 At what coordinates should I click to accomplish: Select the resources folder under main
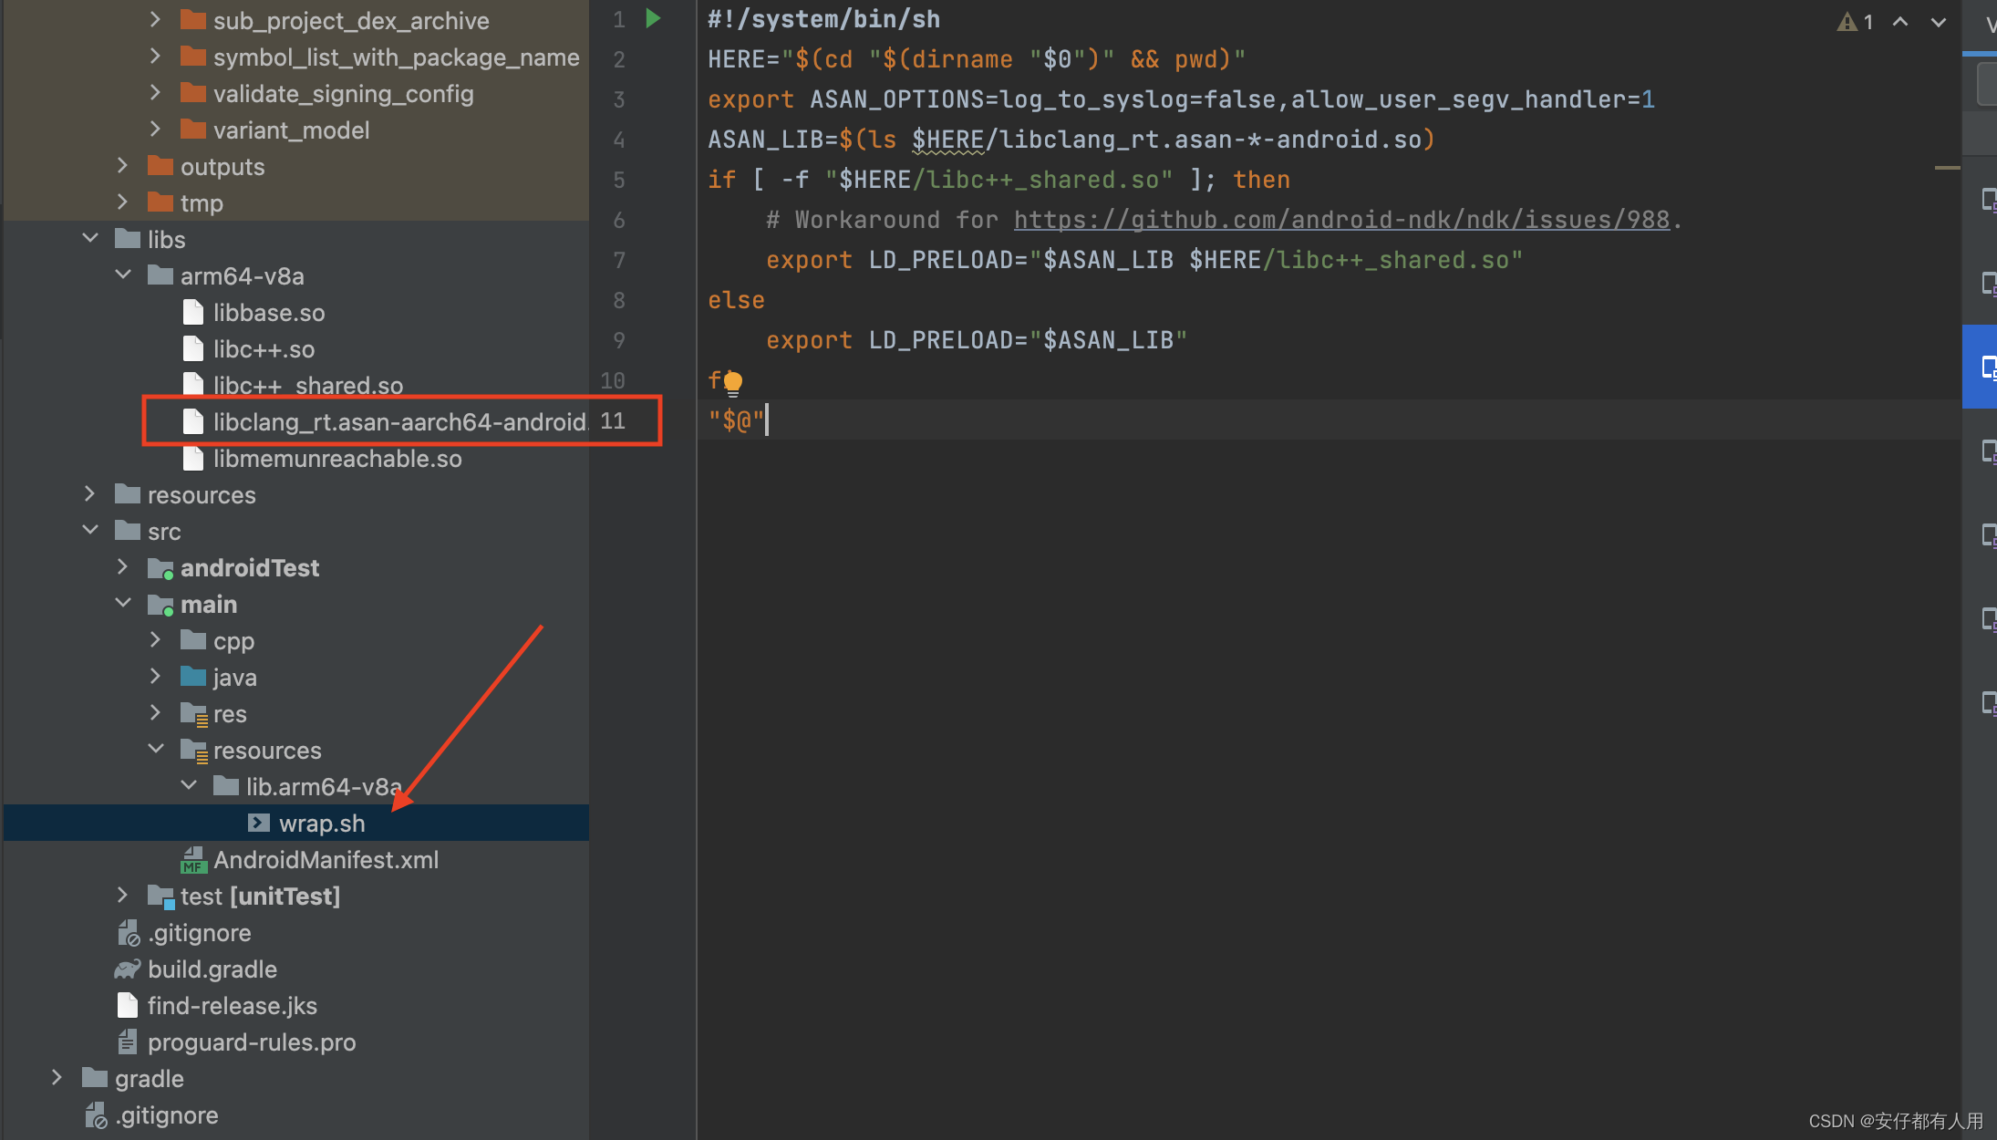point(266,751)
